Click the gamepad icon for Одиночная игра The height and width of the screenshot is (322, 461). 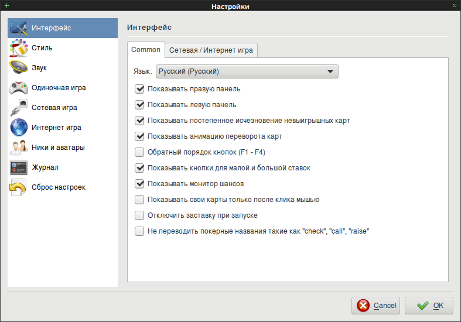19,88
